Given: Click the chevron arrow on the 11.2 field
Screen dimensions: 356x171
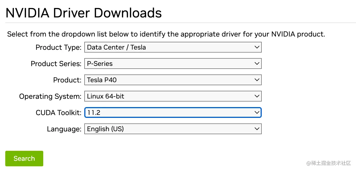Looking at the screenshot, I should click(257, 113).
